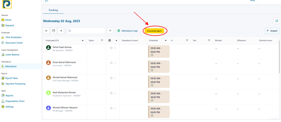Click the Home house icon
The image size is (281, 122).
click(3, 20)
